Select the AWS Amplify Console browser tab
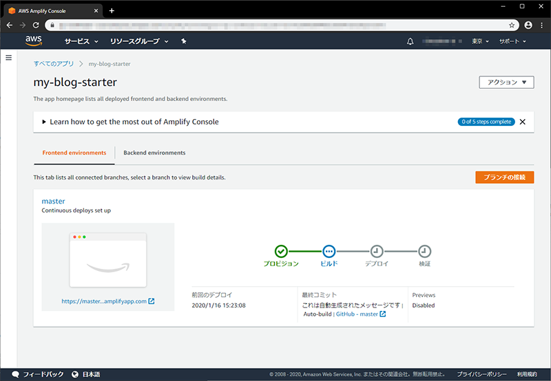This screenshot has width=551, height=381. [53, 11]
